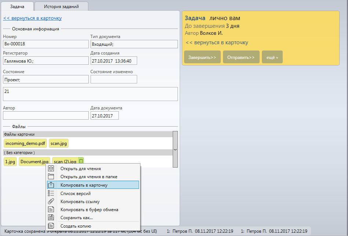Image resolution: width=348 pixels, height=236 pixels.
Task: Click into the Дата документа field
Action: point(104,116)
